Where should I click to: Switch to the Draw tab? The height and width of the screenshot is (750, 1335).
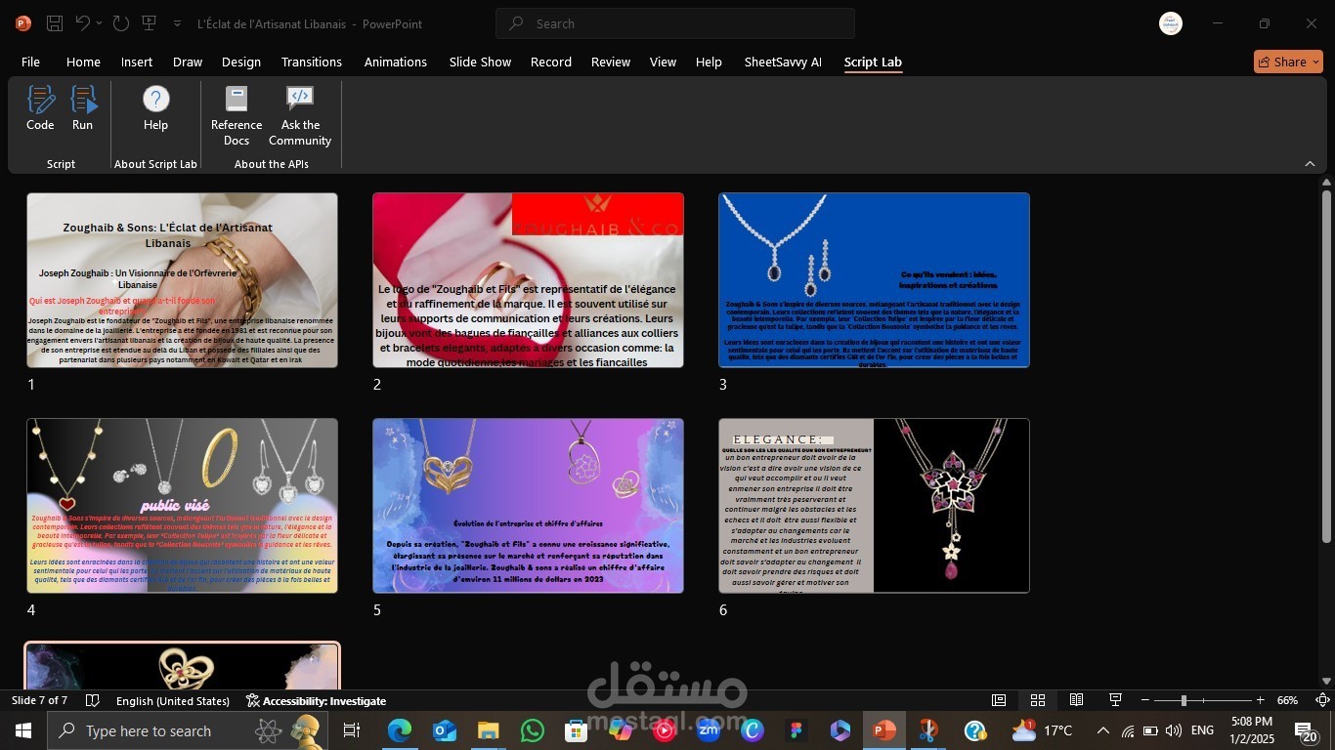188,62
